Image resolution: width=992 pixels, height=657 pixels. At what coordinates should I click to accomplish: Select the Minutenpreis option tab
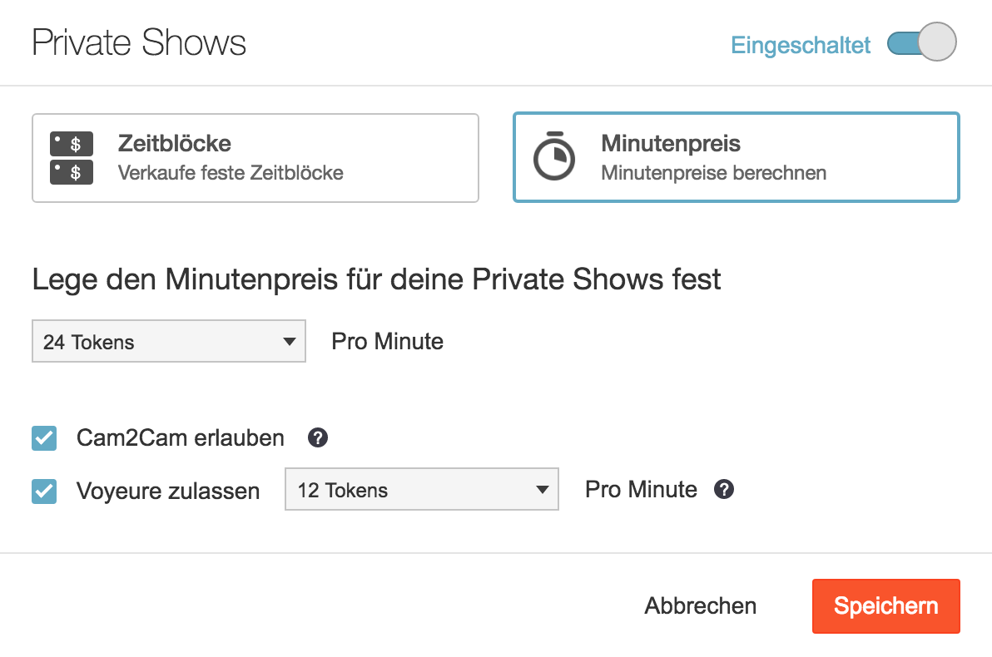(x=736, y=158)
